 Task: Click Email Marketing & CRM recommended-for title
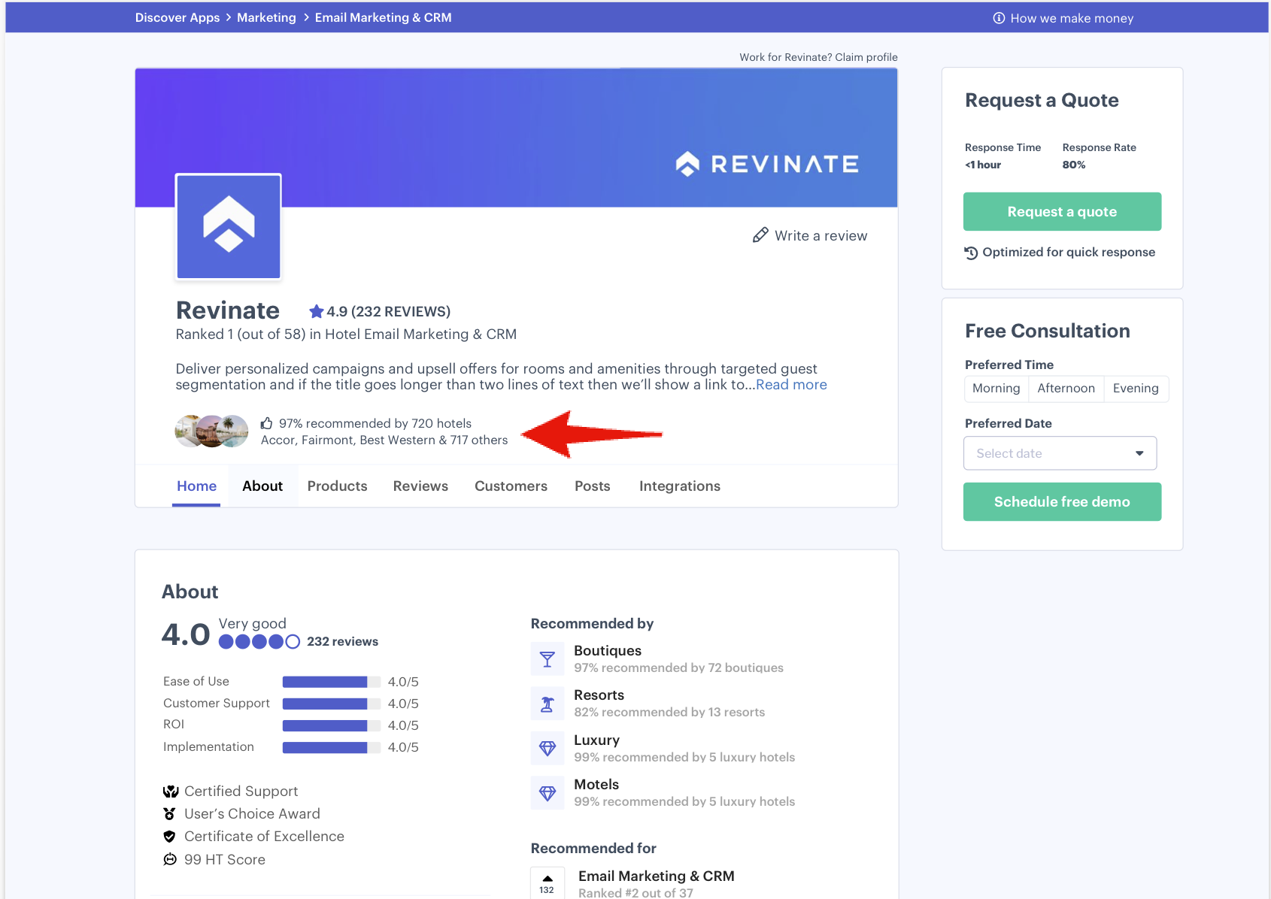pos(657,876)
